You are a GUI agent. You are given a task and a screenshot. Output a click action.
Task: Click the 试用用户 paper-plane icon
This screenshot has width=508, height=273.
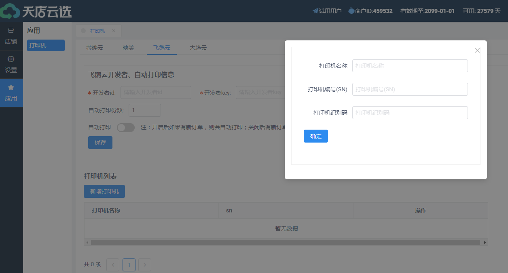[315, 11]
